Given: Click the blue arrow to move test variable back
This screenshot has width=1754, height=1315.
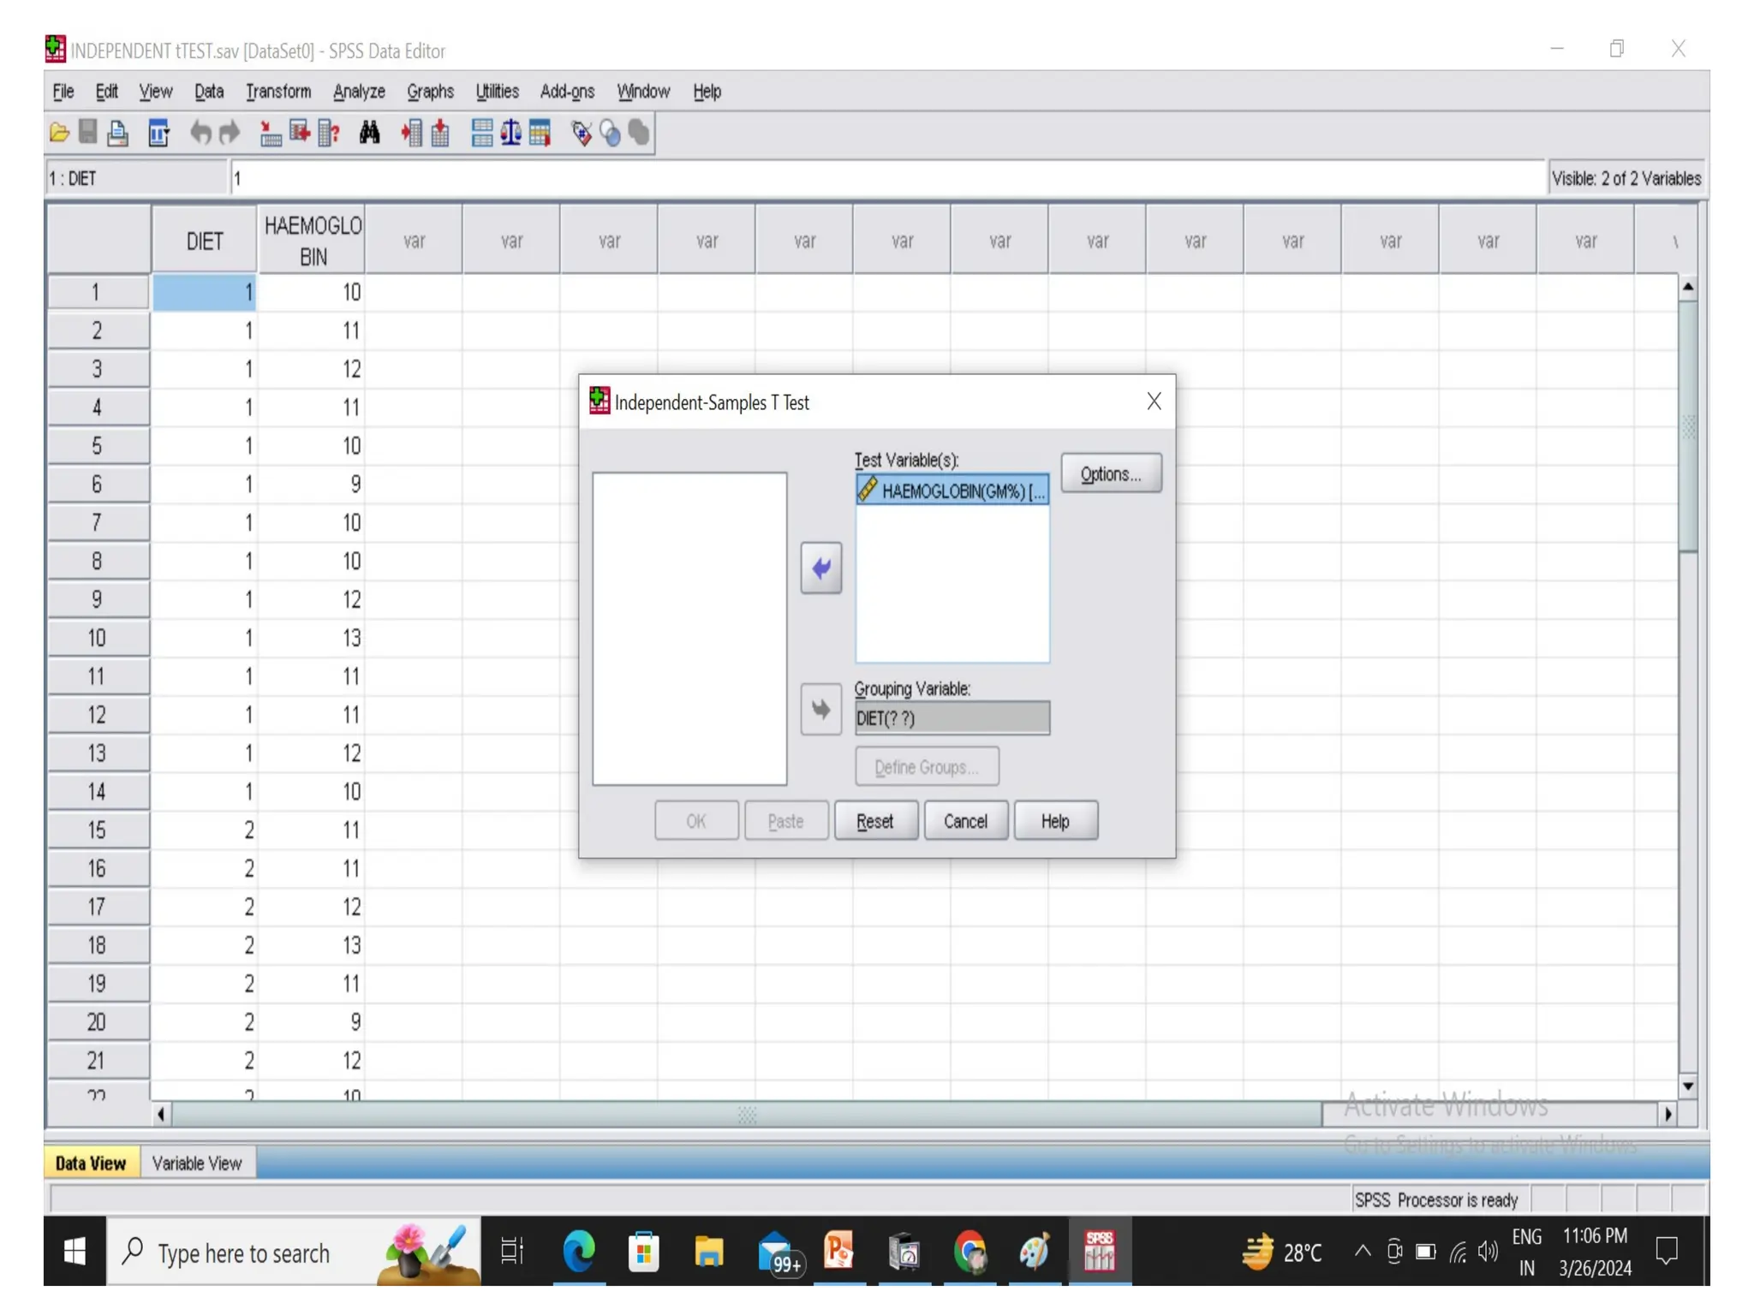Looking at the screenshot, I should click(x=820, y=568).
